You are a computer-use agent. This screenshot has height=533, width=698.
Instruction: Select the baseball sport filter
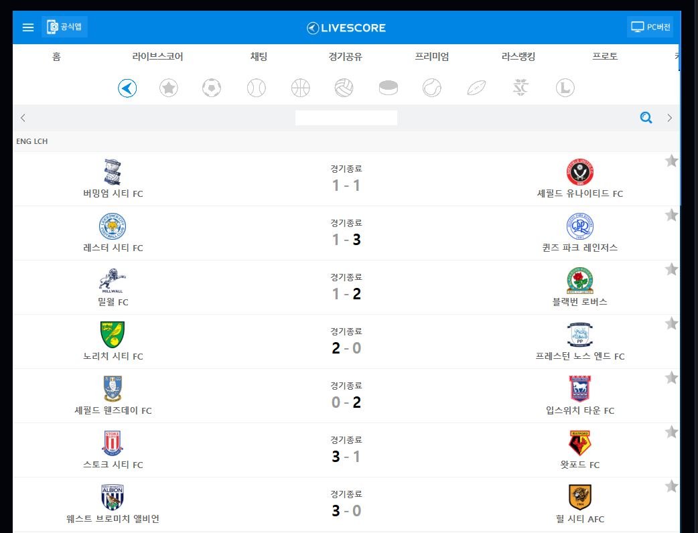click(257, 88)
